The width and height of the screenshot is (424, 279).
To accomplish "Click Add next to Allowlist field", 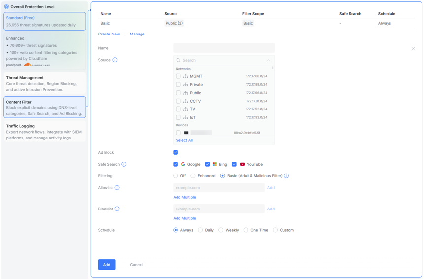I will (271, 188).
